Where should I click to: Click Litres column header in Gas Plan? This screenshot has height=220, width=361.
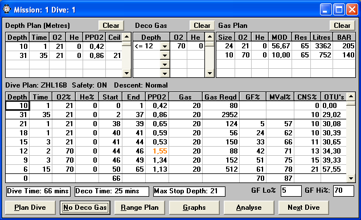[x=321, y=38]
